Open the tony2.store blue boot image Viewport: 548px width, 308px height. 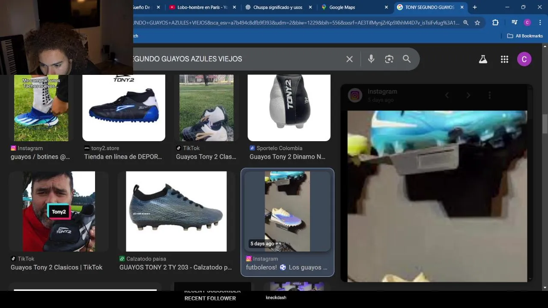(x=124, y=108)
